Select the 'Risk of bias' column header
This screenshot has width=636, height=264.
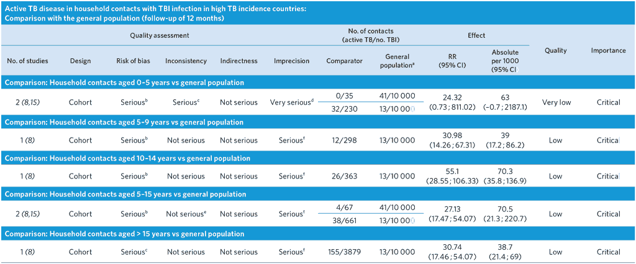pos(134,61)
